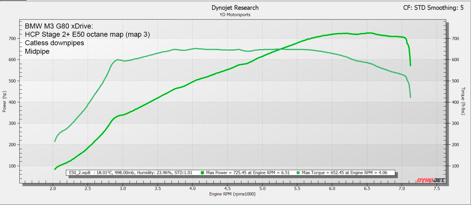The width and height of the screenshot is (471, 205).
Task: Select the Engine RPM (rpmx1000) axis title
Action: [x=232, y=194]
